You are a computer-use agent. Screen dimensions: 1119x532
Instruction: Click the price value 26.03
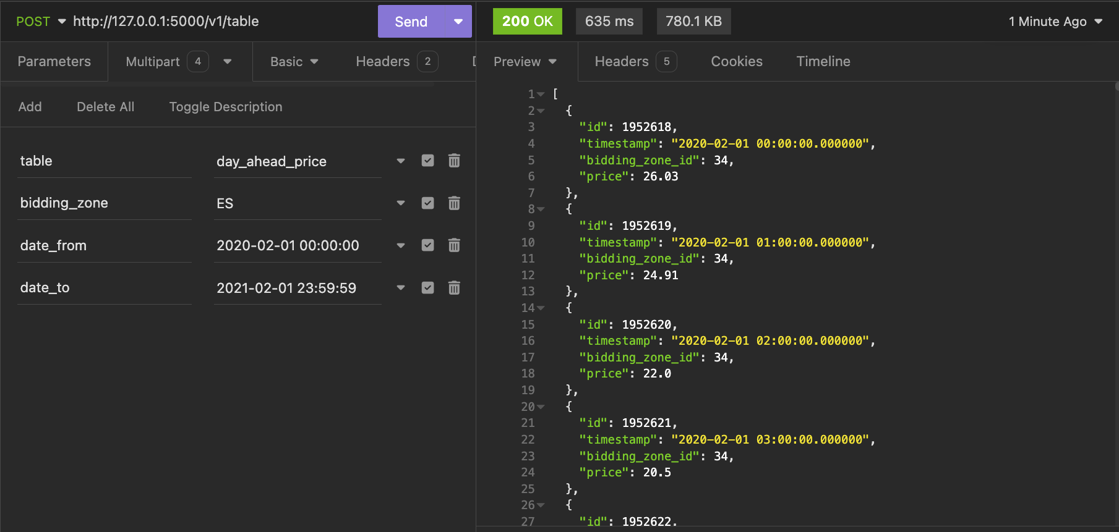click(661, 177)
